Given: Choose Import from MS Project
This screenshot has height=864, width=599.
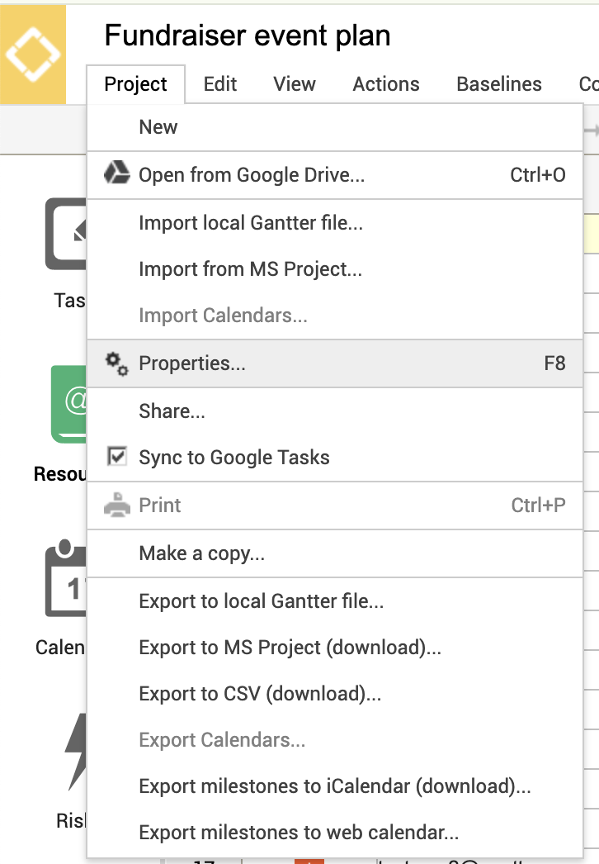Looking at the screenshot, I should click(335, 269).
